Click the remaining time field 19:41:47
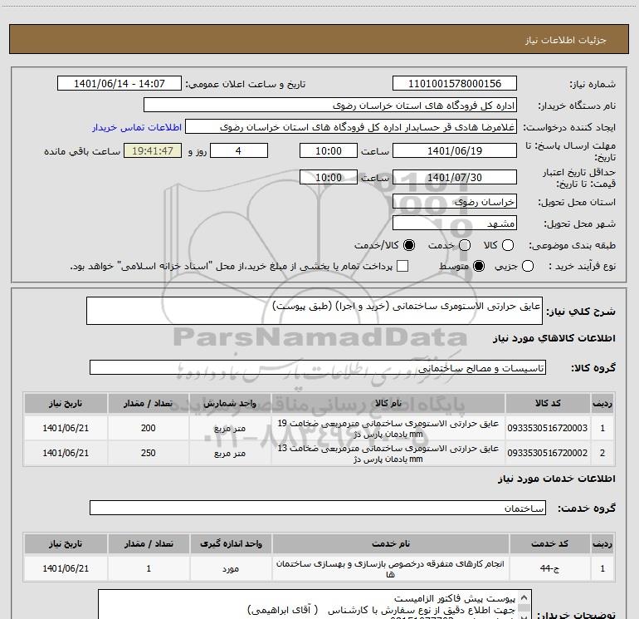The height and width of the screenshot is (619, 639). point(153,150)
